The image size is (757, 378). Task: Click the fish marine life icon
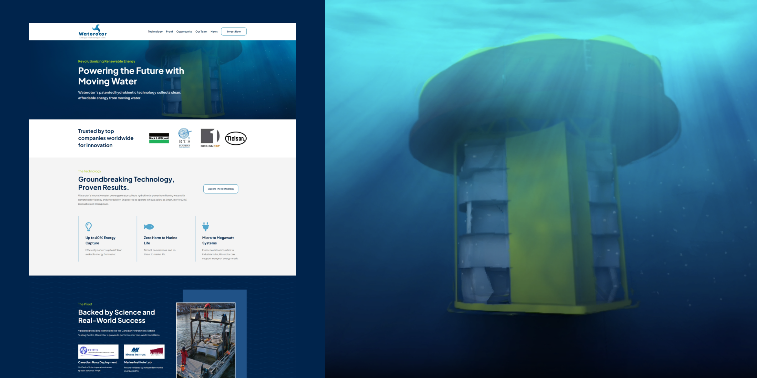click(x=149, y=227)
